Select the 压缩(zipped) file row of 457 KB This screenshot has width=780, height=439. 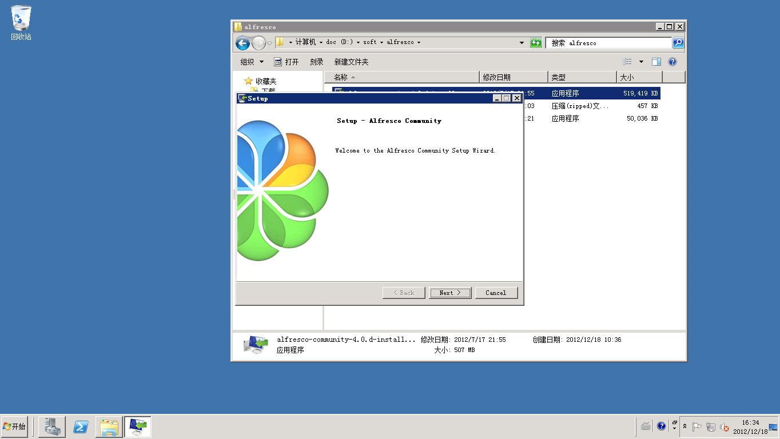click(592, 106)
